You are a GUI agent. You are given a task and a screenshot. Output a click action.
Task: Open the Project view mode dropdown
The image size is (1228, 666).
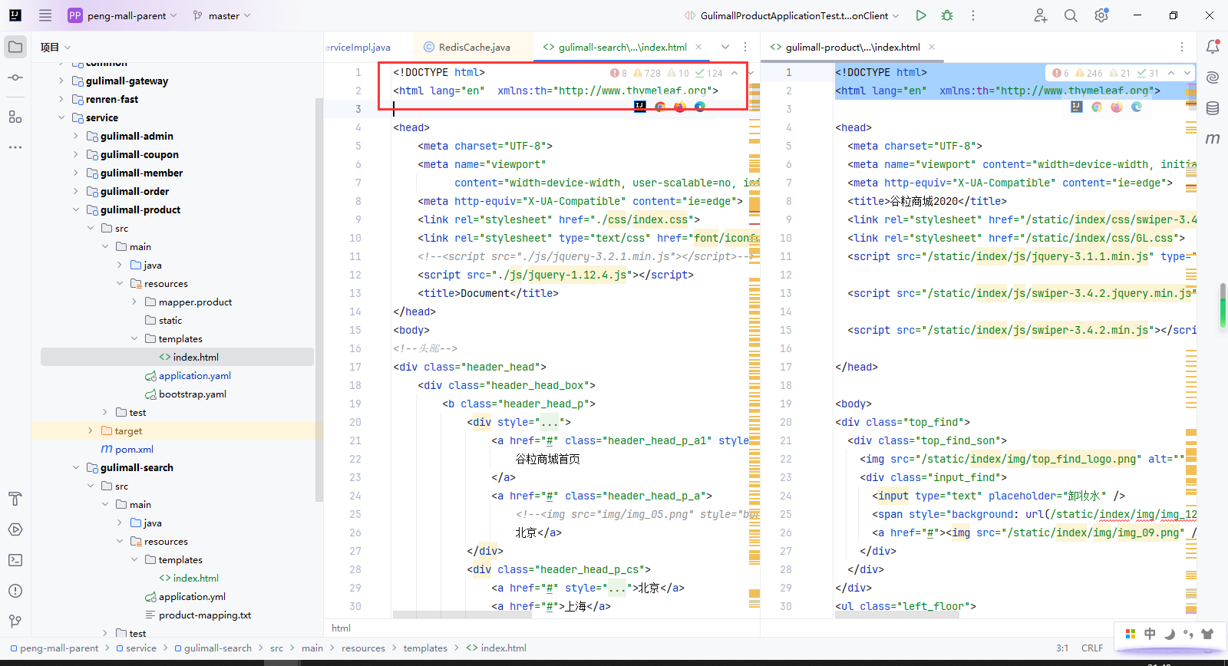[56, 47]
